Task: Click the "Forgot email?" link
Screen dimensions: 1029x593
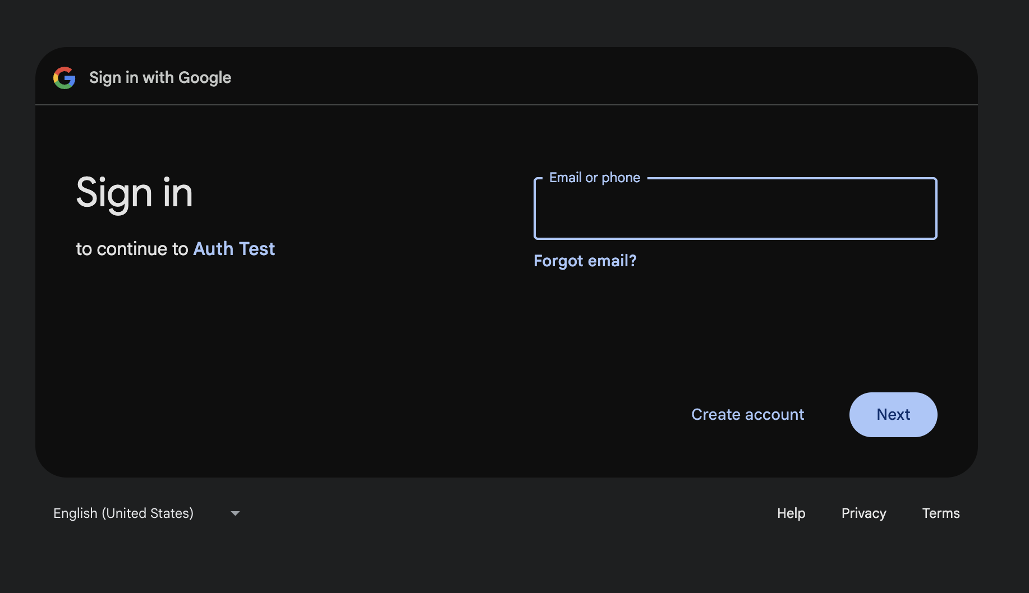Action: [x=585, y=261]
